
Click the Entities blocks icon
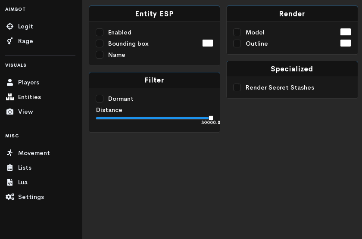(9, 97)
